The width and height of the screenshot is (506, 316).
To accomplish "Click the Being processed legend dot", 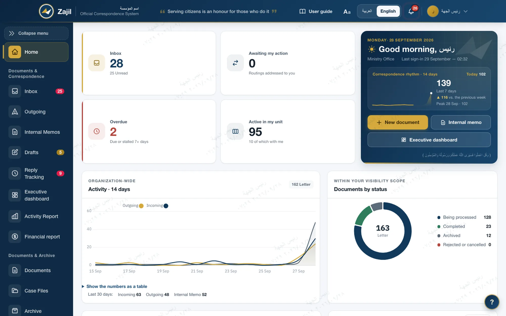I will point(439,217).
